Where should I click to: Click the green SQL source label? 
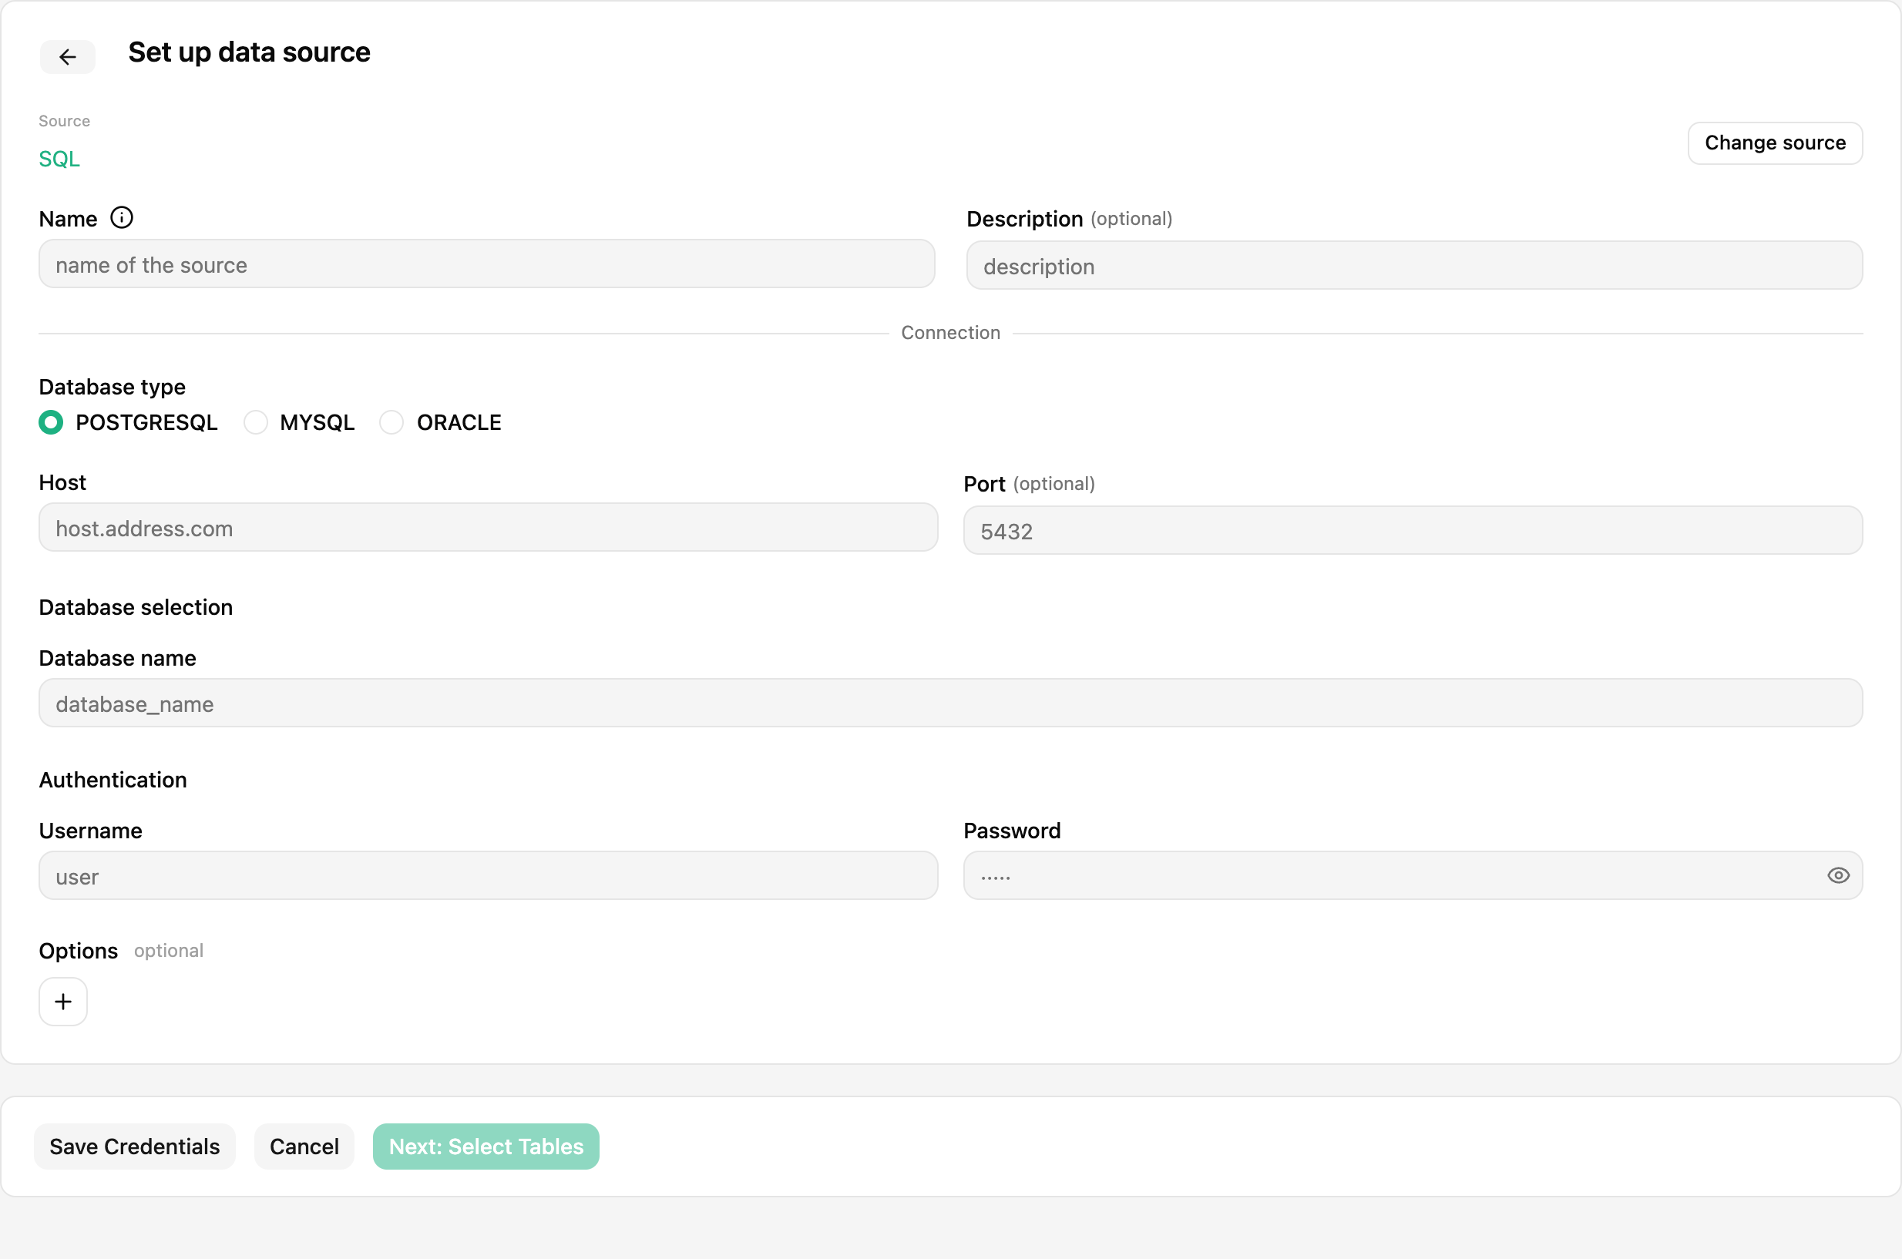59,159
